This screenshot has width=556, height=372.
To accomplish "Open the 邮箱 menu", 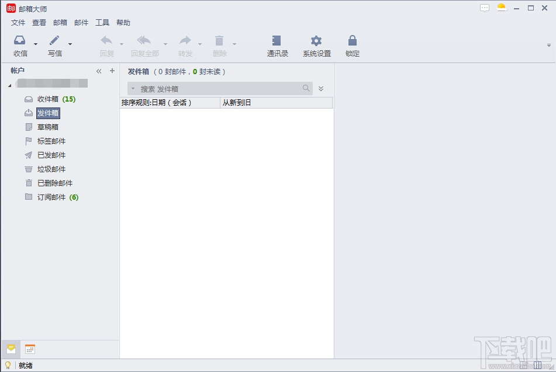I will click(x=60, y=23).
